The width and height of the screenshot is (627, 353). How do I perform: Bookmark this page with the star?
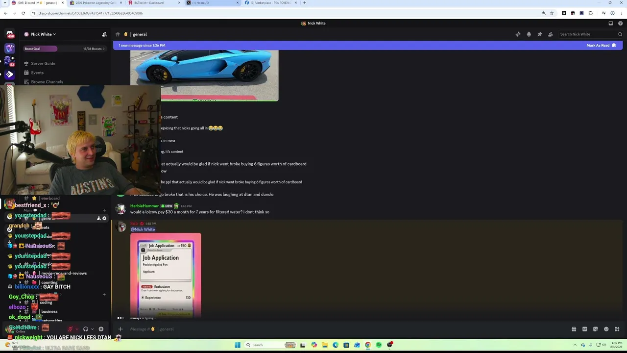[x=552, y=13]
